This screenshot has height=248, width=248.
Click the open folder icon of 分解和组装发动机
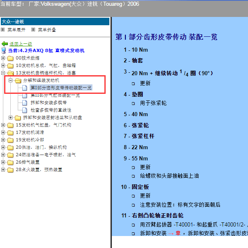click(x=18, y=81)
